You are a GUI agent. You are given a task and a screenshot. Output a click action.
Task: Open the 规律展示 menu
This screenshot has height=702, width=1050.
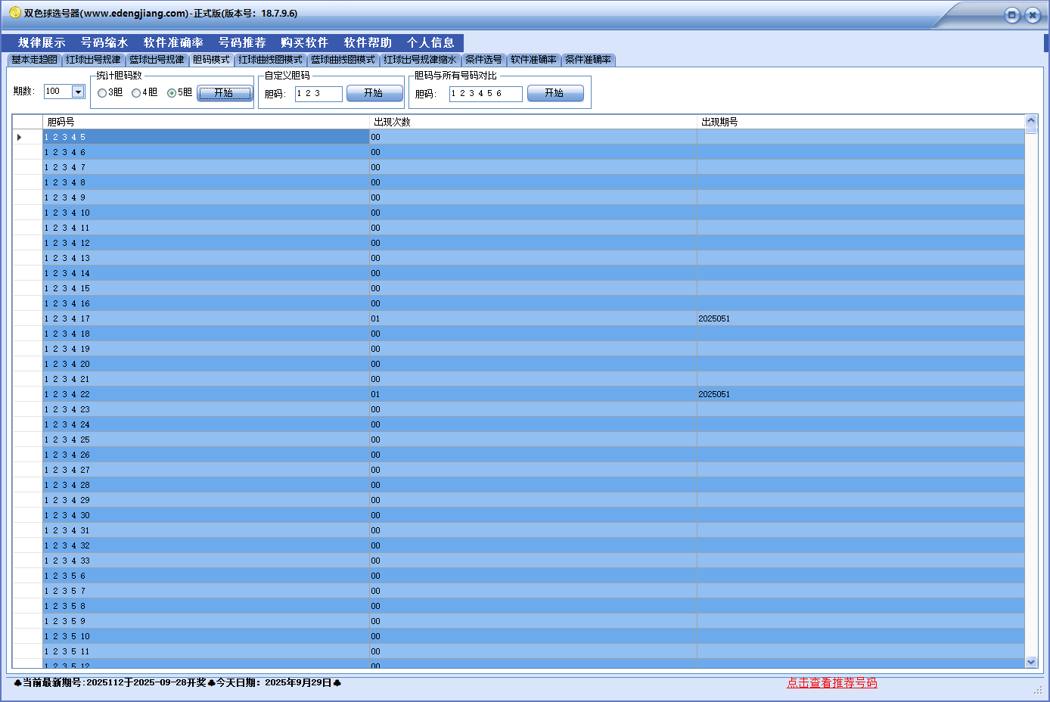(42, 43)
